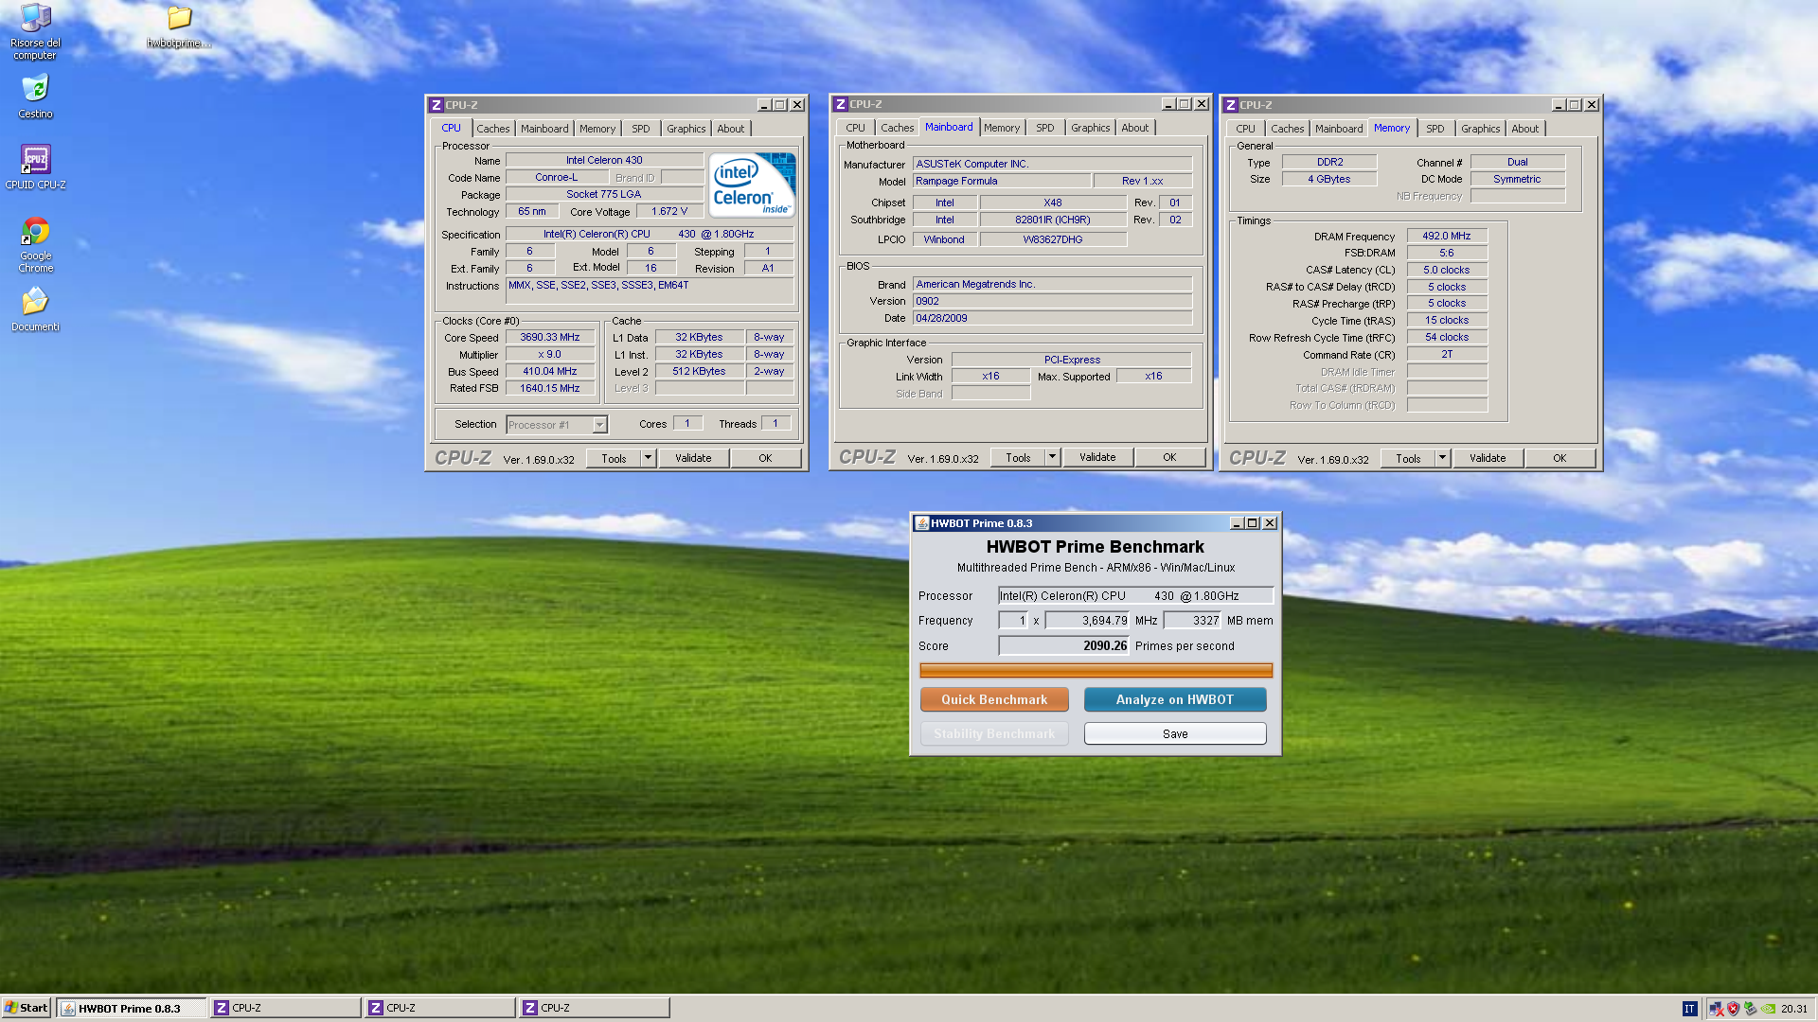Screen dimensions: 1818x1022
Task: Switch to CPU tab in middle CPU-Z window
Action: click(x=855, y=128)
